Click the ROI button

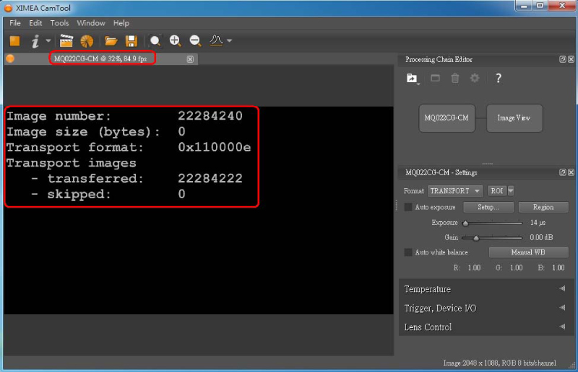(x=497, y=191)
